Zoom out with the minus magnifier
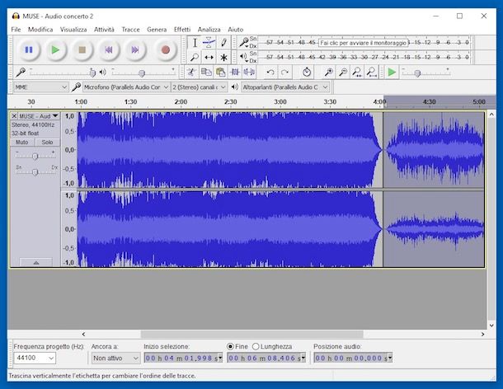The width and height of the screenshot is (503, 389). pos(342,73)
